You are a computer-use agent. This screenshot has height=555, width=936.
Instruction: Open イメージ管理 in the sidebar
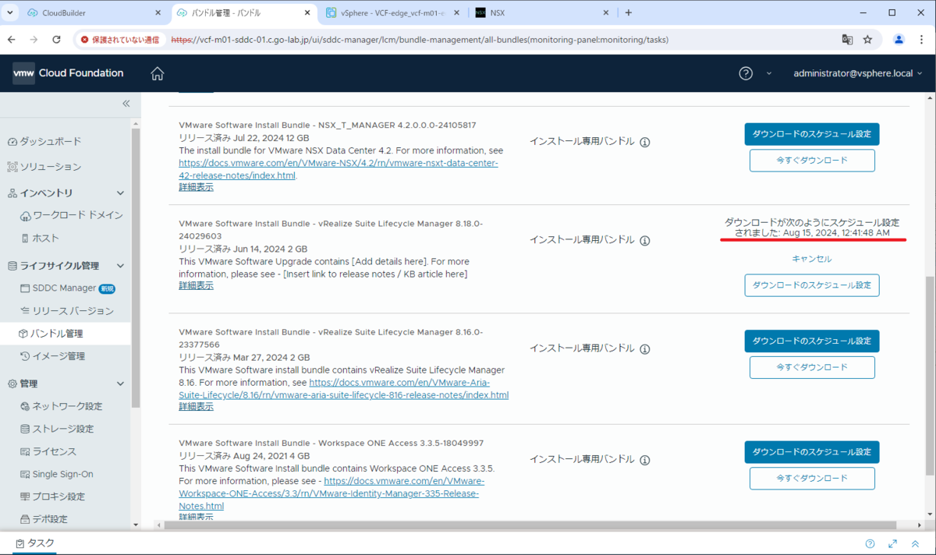coord(53,356)
